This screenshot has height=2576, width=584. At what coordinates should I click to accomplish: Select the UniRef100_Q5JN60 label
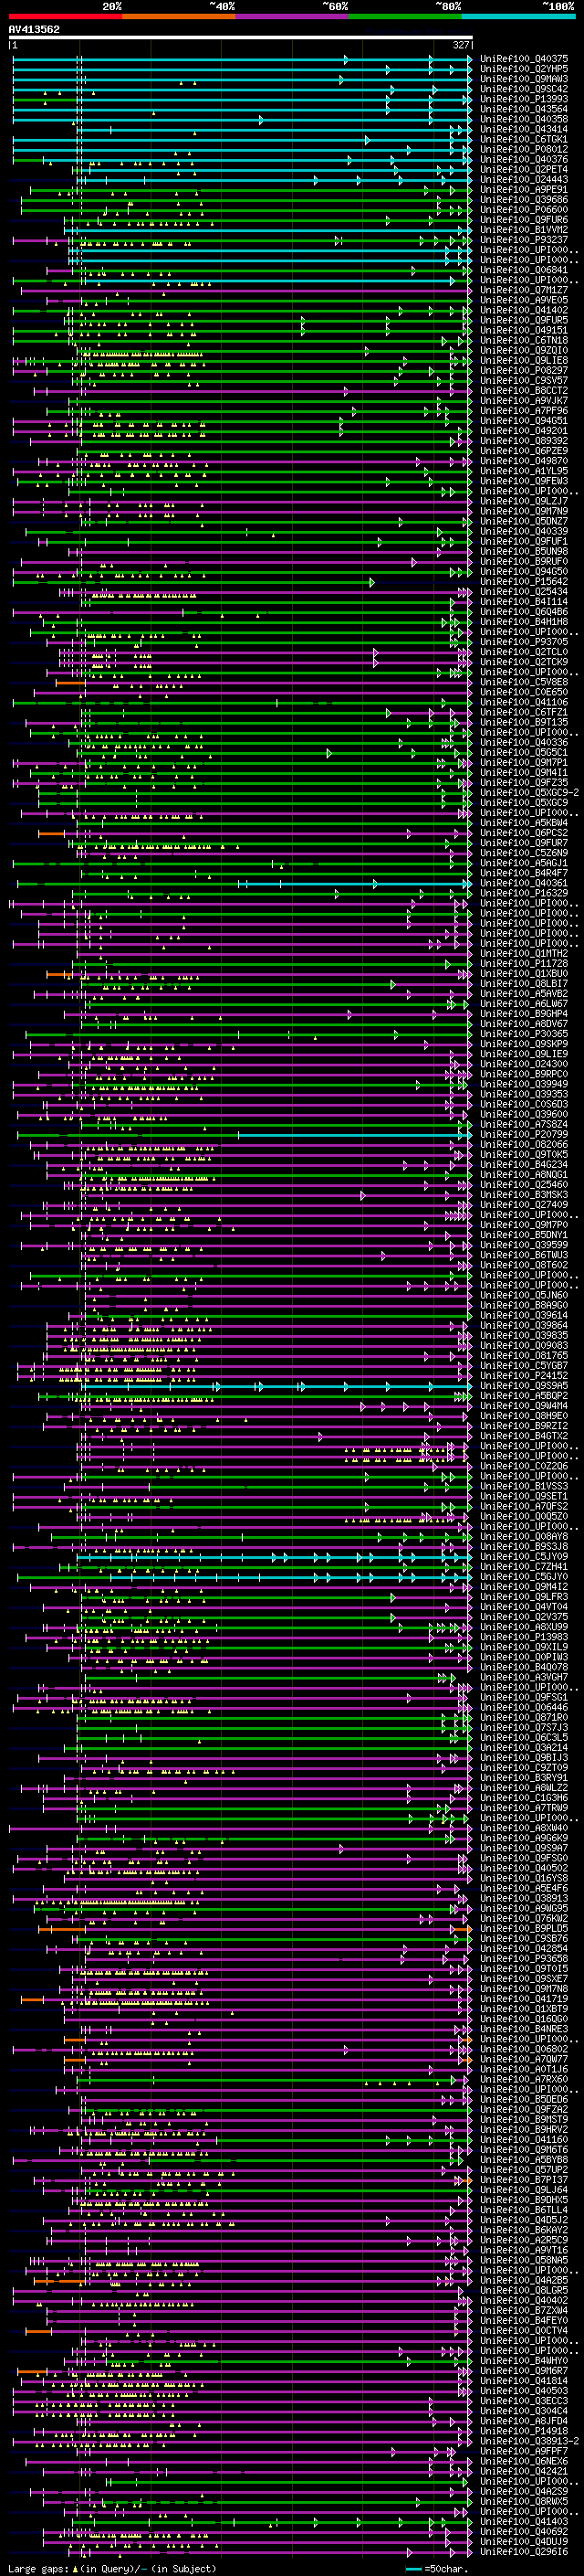[524, 1295]
